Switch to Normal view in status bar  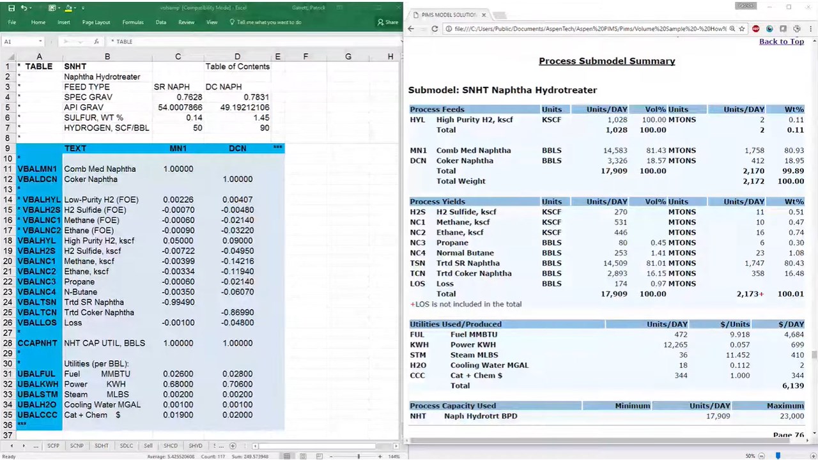(x=287, y=456)
